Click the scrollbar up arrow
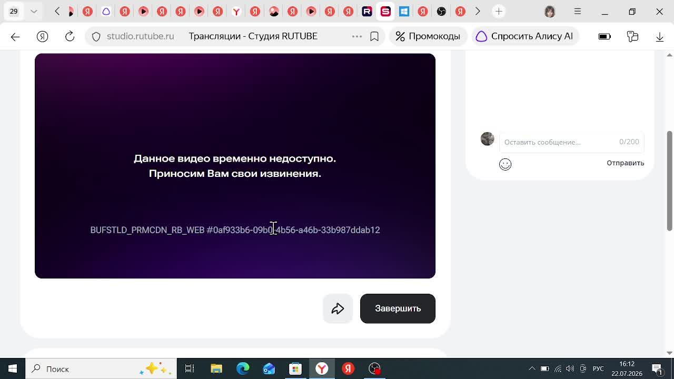This screenshot has height=379, width=674. click(670, 54)
